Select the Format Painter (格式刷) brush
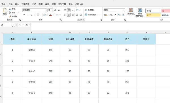The width and height of the screenshot is (170, 103). [x=10, y=16]
